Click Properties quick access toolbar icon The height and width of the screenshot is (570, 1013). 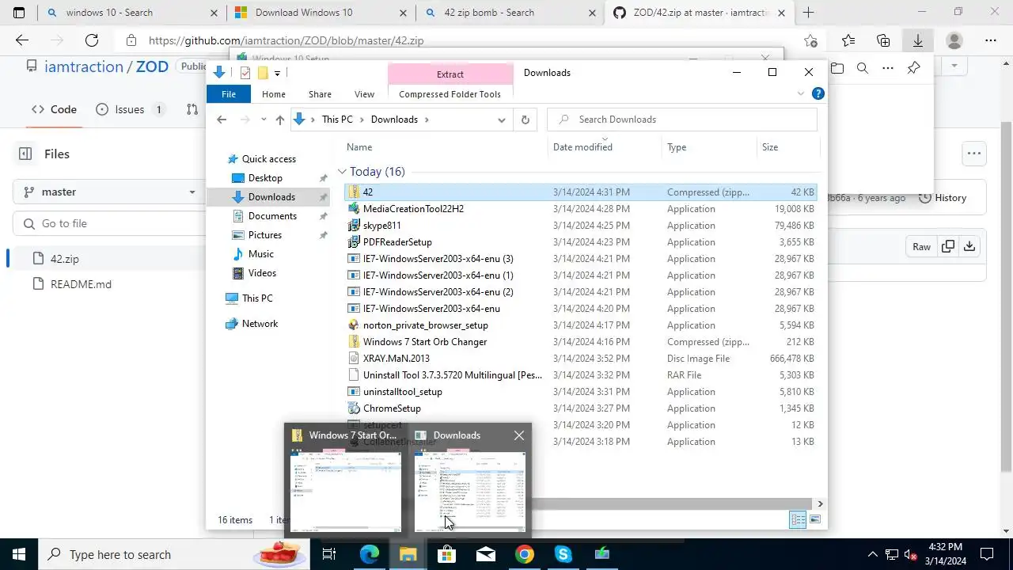245,73
